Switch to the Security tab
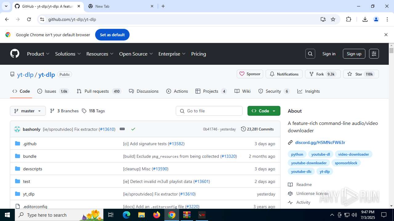 coord(274,91)
